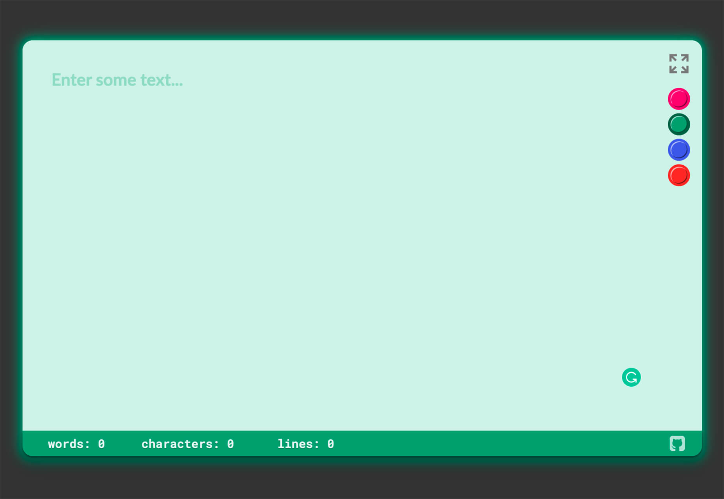Viewport: 724px width, 499px height.
Task: Click the top-left arrow of the expand icon
Action: [673, 58]
